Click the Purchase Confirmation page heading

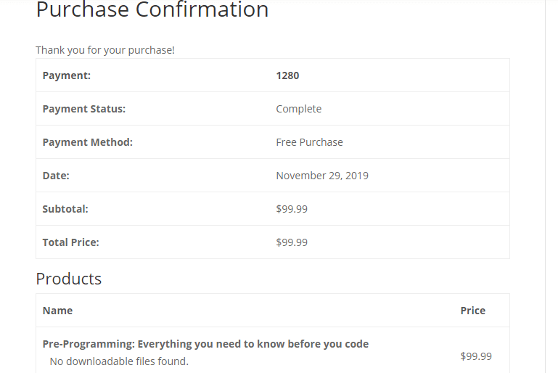click(x=152, y=10)
